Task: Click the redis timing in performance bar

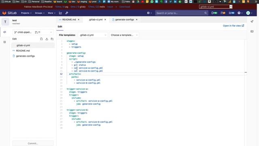Action: [x=96, y=7]
